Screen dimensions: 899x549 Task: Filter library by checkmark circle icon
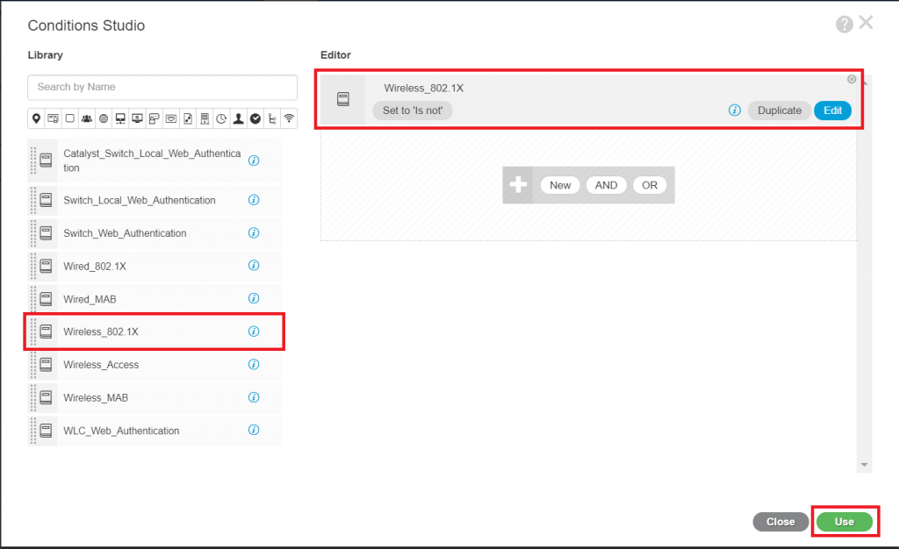255,118
